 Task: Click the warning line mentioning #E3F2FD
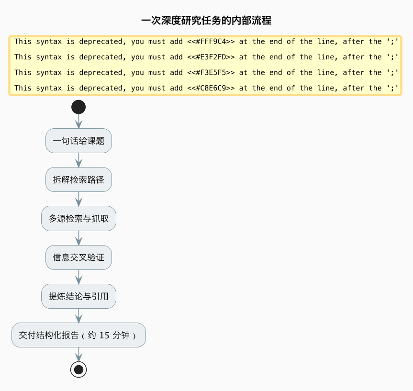[x=206, y=57]
